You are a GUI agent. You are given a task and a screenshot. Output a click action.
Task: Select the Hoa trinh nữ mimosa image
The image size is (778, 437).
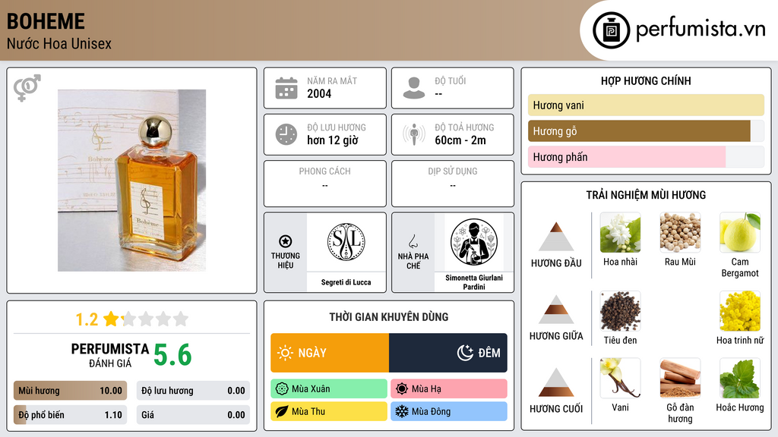point(740,311)
